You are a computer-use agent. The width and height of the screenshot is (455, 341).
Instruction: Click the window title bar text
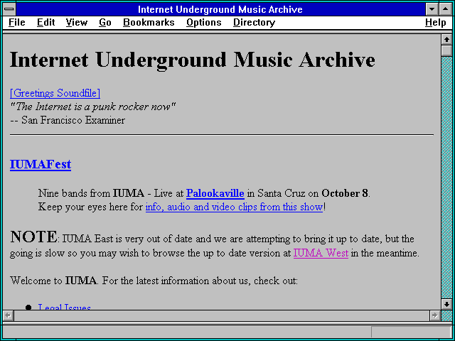click(220, 9)
